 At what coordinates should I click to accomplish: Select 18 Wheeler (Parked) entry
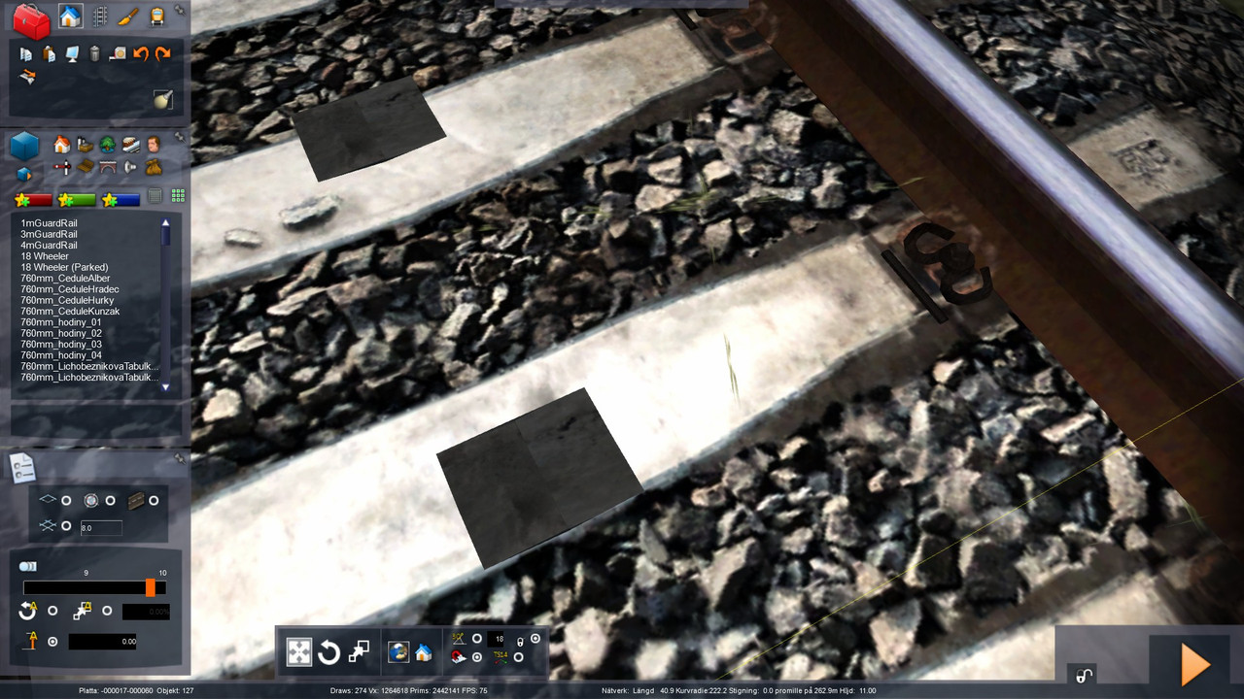click(x=64, y=267)
